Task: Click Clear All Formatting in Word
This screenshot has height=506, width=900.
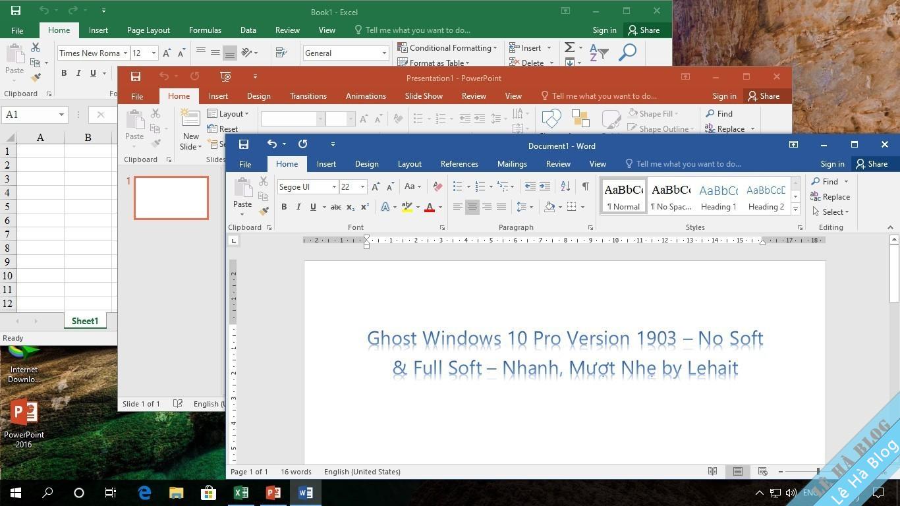Action: (437, 186)
